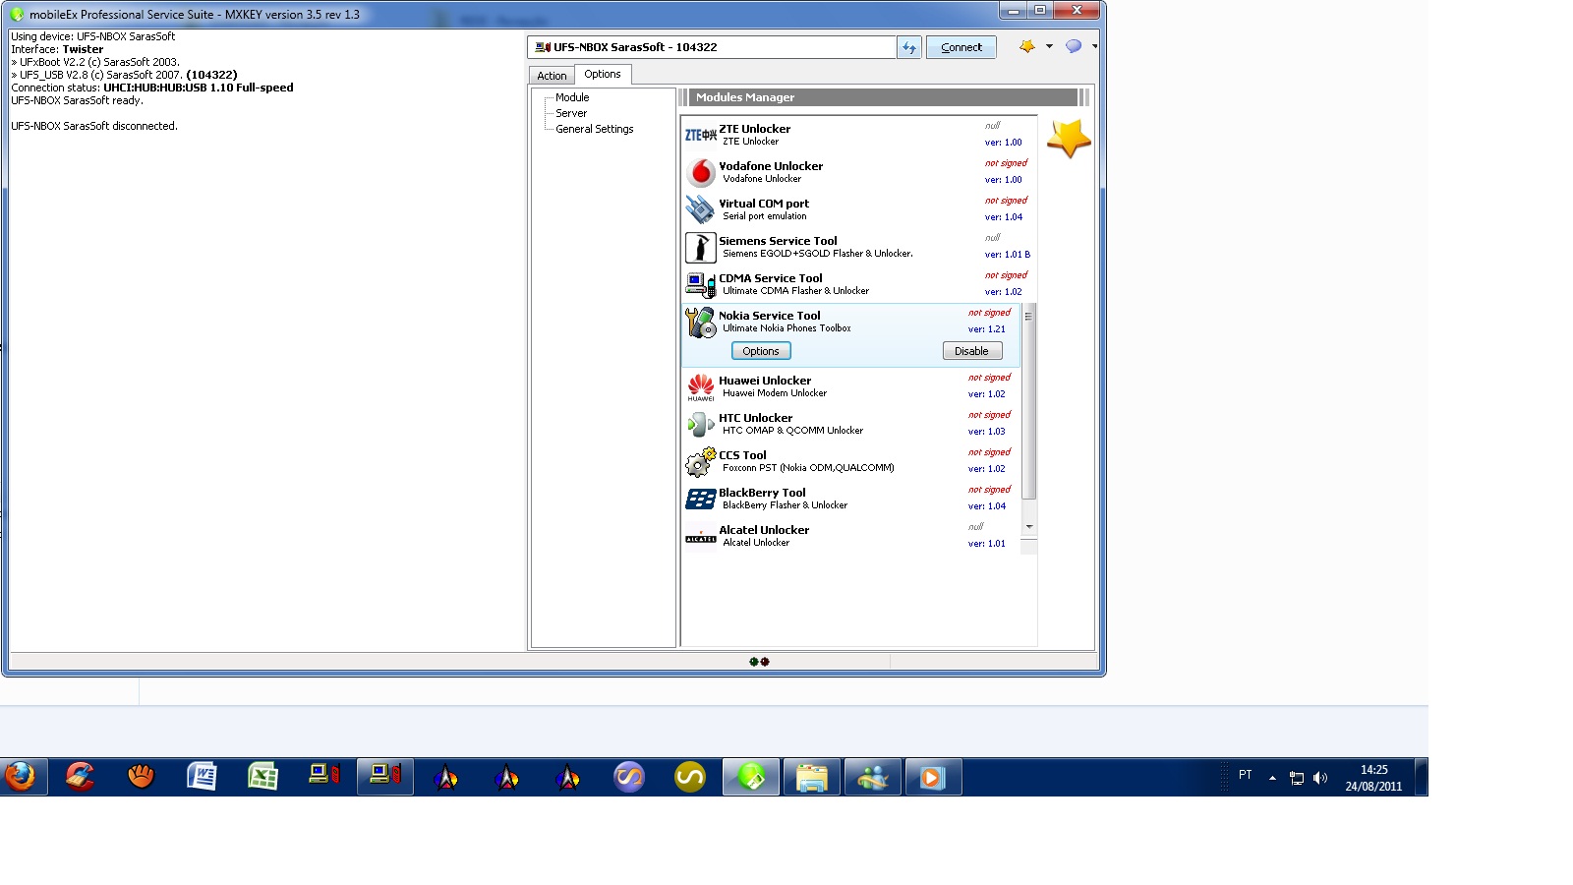Click the Virtual COM port icon
The height and width of the screenshot is (885, 1573).
700,209
